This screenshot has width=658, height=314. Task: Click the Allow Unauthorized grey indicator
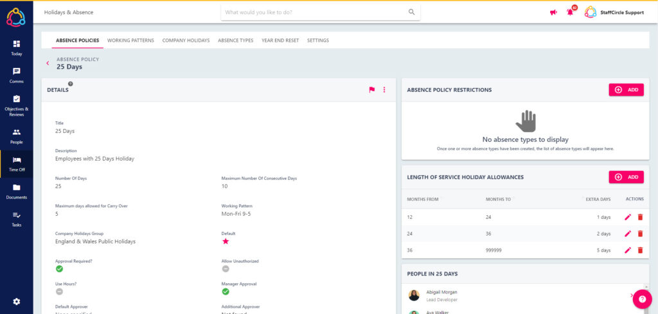[226, 268]
